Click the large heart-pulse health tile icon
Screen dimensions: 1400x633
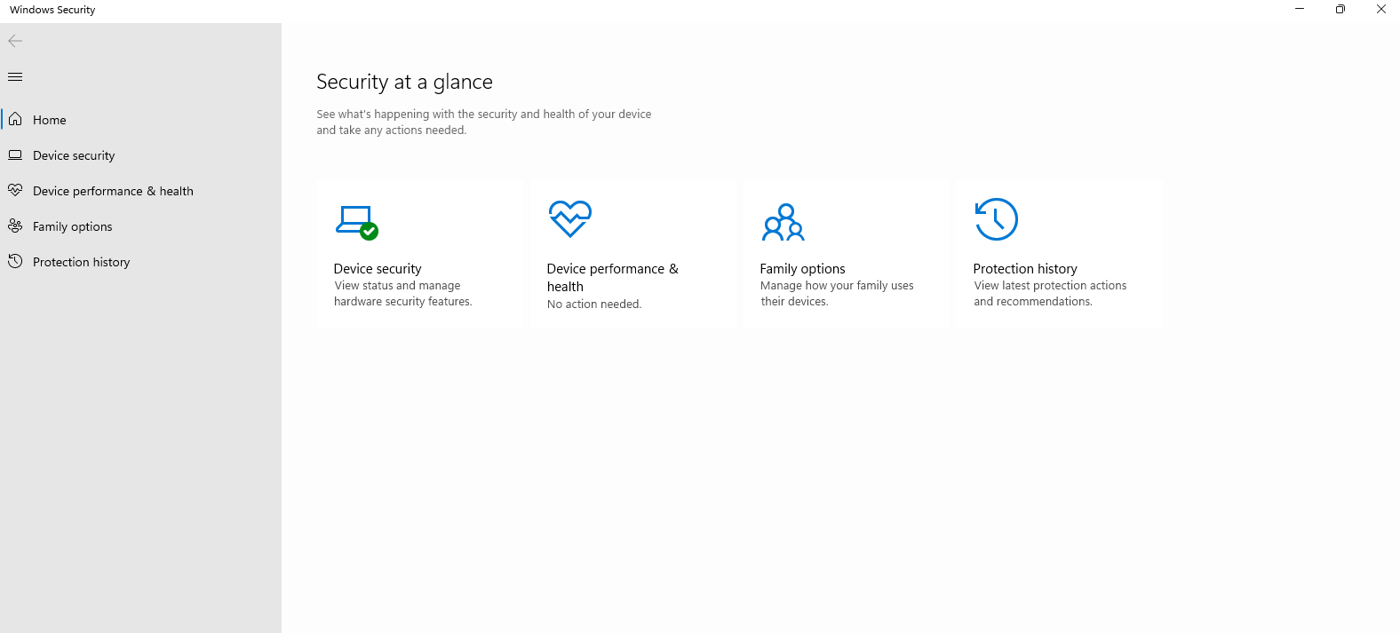coord(569,218)
